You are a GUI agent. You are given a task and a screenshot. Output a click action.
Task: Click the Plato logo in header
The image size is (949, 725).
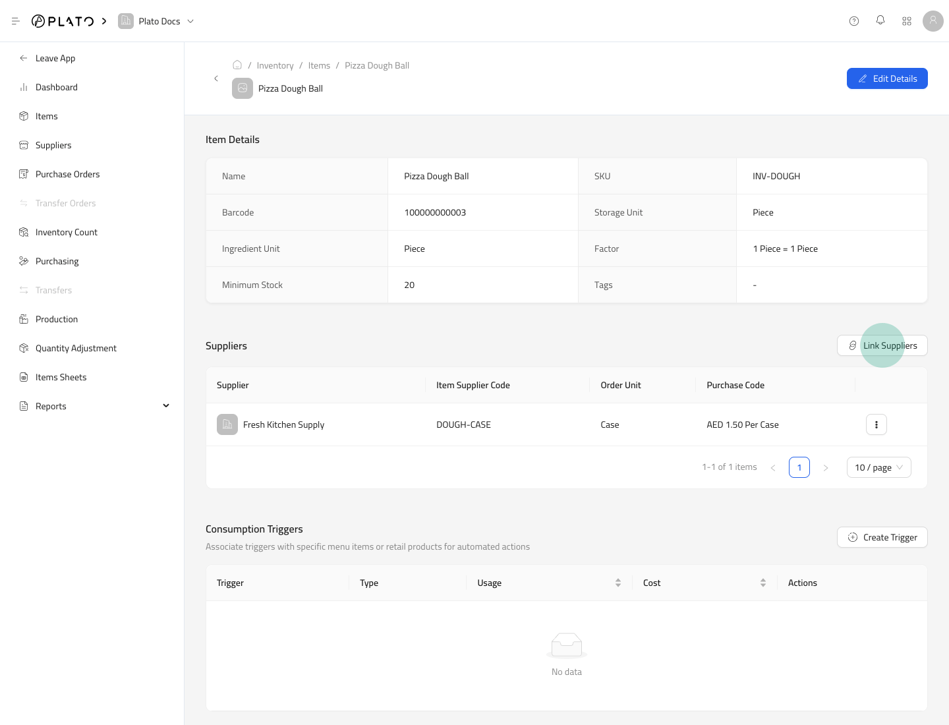click(x=63, y=21)
